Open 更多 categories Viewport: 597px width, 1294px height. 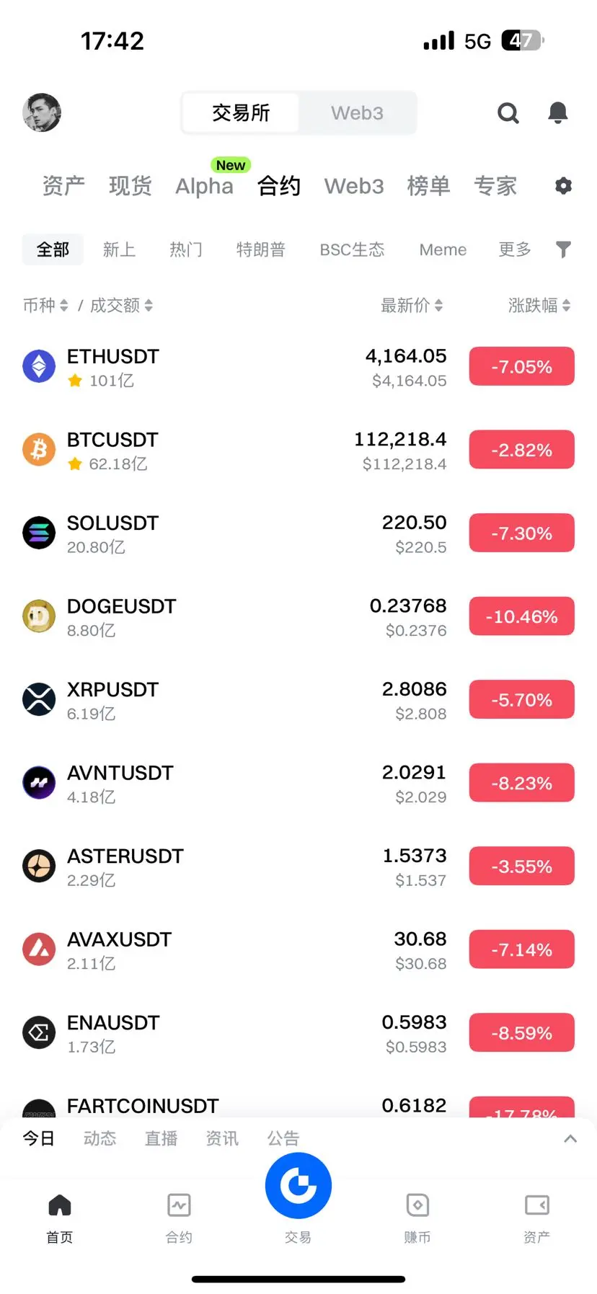515,249
